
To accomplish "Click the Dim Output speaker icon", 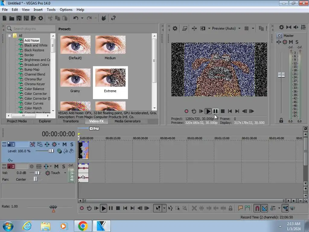I will pyautogui.click(x=296, y=27).
